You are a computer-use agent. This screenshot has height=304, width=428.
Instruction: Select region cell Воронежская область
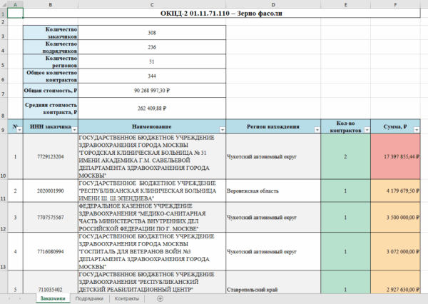pyautogui.click(x=273, y=191)
